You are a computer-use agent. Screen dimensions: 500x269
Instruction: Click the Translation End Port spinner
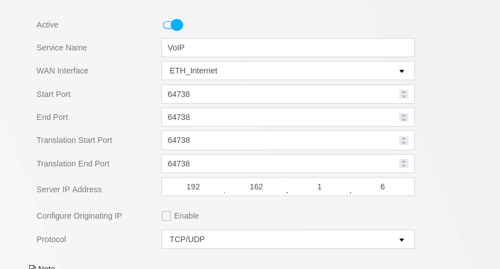tap(404, 164)
